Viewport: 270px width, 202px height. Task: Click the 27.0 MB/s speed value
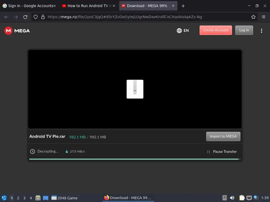pos(77,151)
